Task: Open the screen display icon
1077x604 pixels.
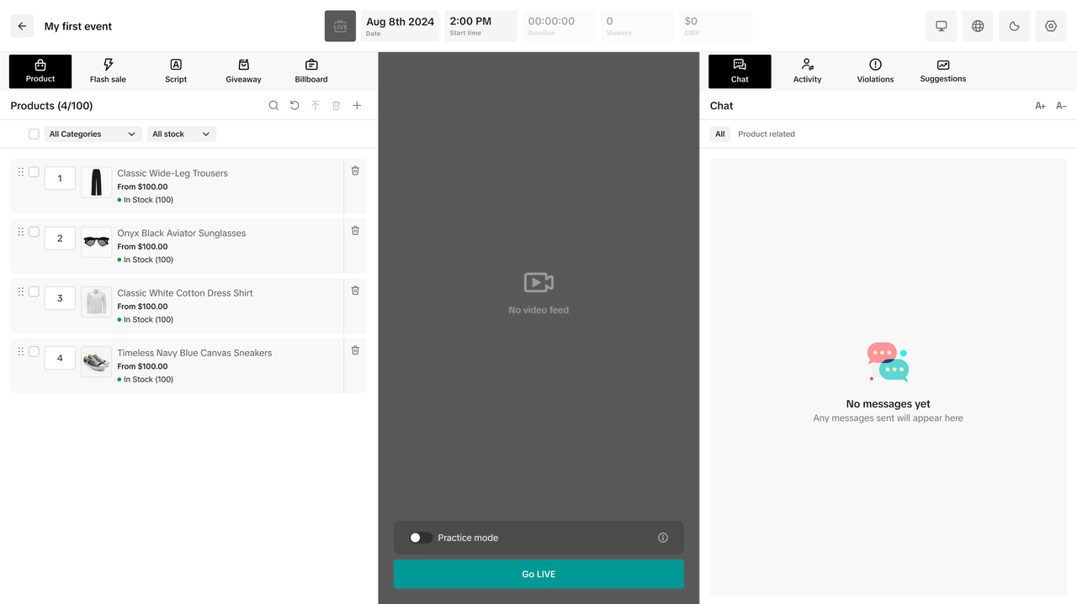Action: [x=941, y=26]
